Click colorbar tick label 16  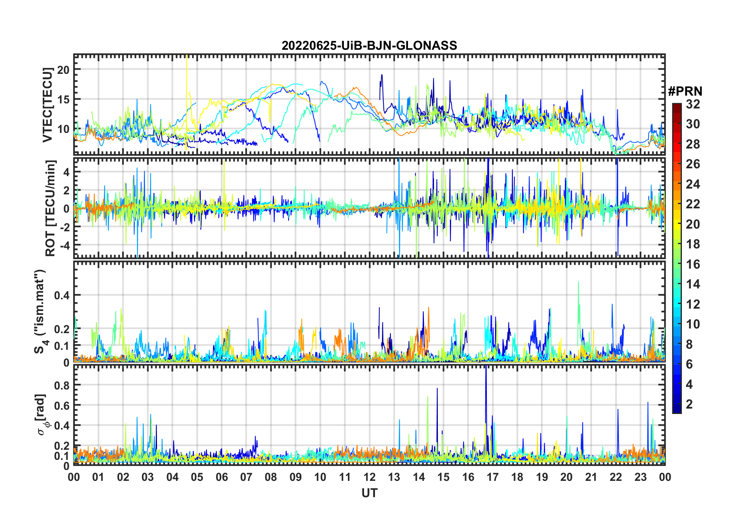coord(693,264)
